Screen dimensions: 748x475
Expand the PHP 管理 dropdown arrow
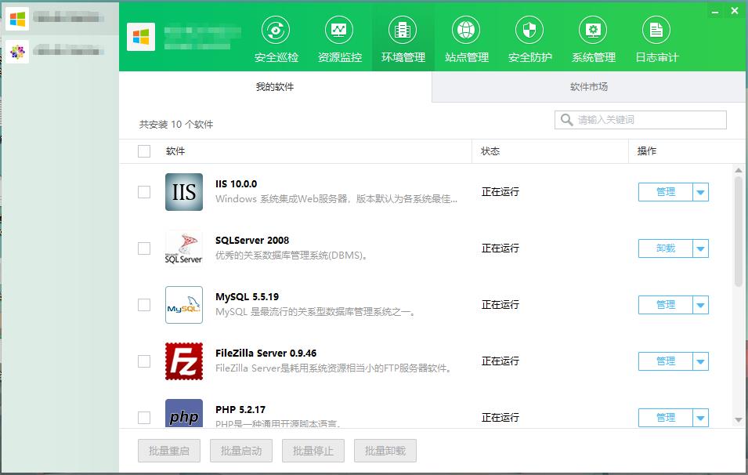[x=698, y=417]
